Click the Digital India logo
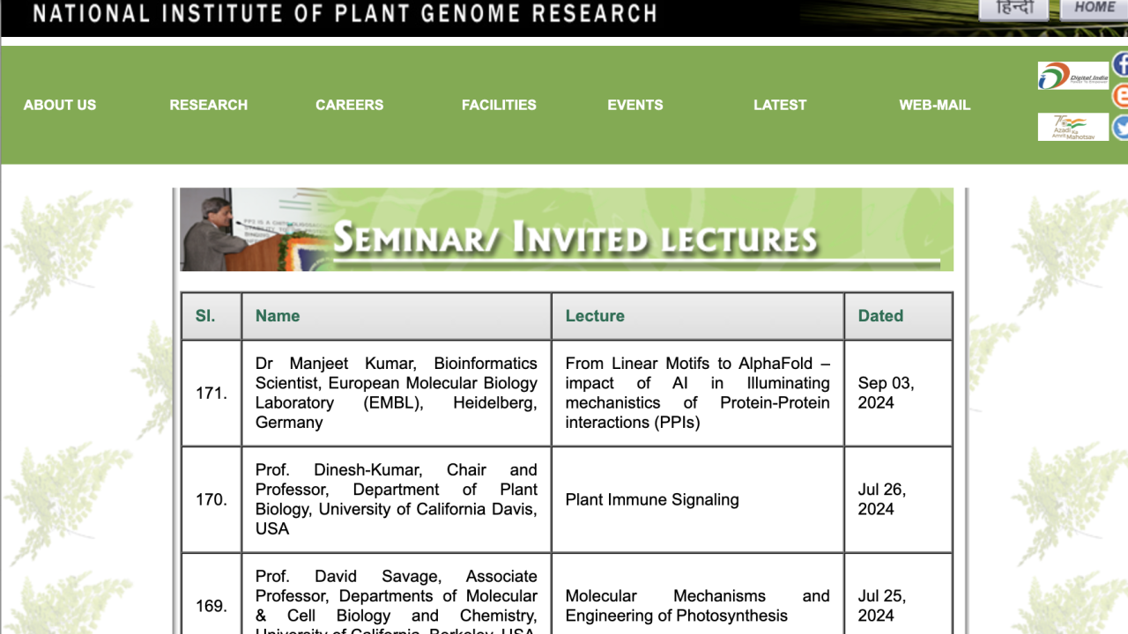Image resolution: width=1128 pixels, height=634 pixels. coord(1072,76)
